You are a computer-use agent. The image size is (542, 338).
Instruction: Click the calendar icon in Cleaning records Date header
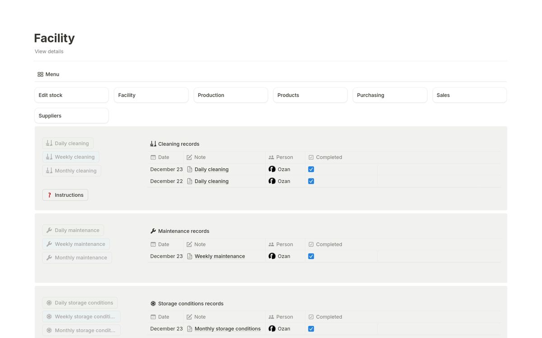click(x=153, y=157)
